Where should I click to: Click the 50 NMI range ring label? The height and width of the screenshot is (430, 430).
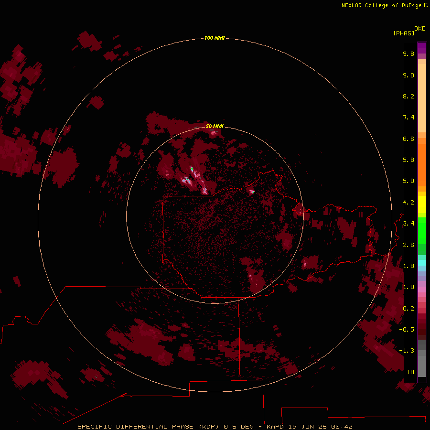[x=215, y=126]
